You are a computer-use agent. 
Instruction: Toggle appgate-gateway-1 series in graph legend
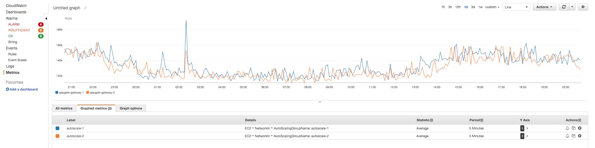click(x=70, y=93)
